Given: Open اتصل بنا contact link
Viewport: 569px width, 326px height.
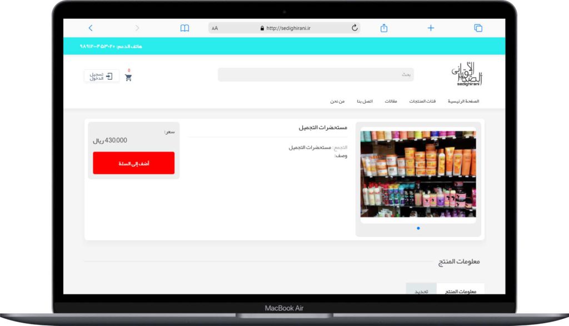Looking at the screenshot, I should 365,101.
